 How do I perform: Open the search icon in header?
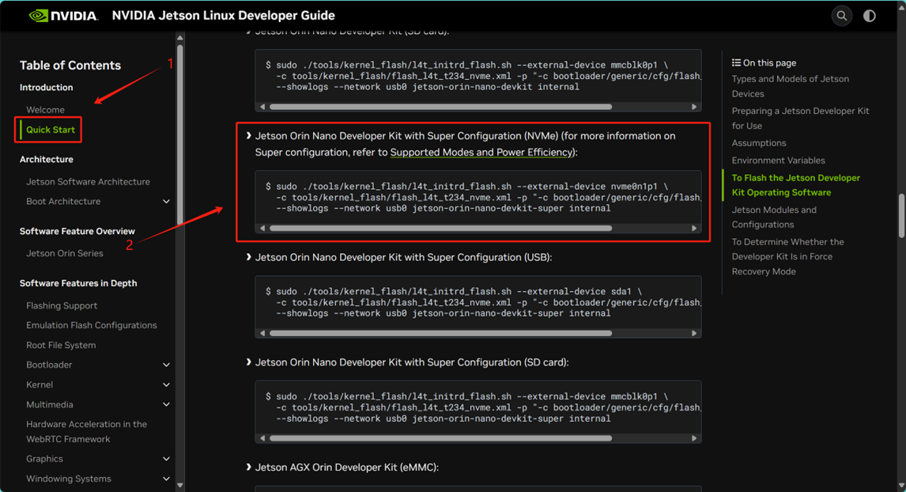(x=842, y=16)
